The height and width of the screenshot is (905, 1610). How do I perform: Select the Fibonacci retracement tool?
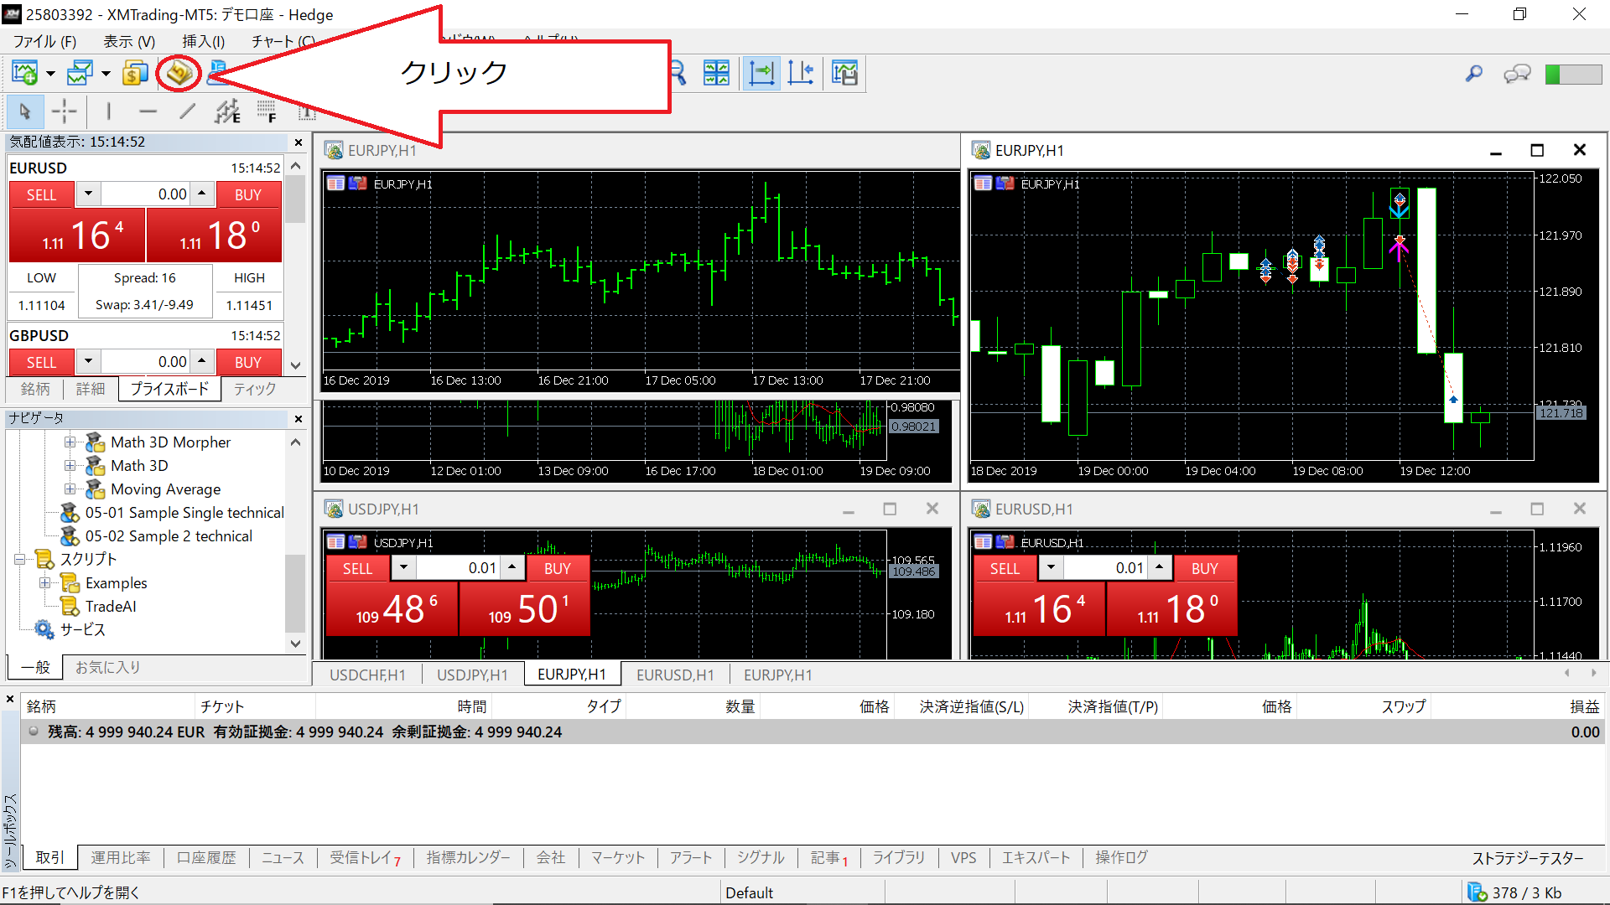coord(267,111)
